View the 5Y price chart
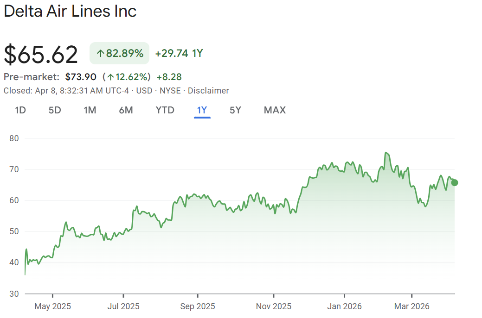482x318 pixels. [x=235, y=110]
